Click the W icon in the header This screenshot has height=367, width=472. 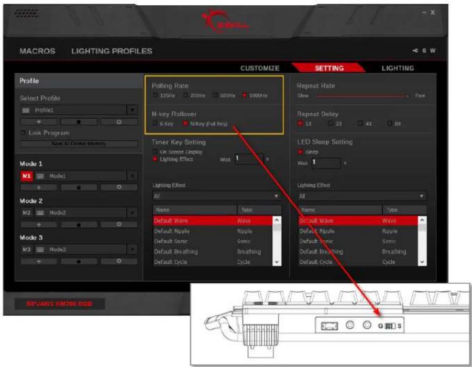(x=433, y=51)
